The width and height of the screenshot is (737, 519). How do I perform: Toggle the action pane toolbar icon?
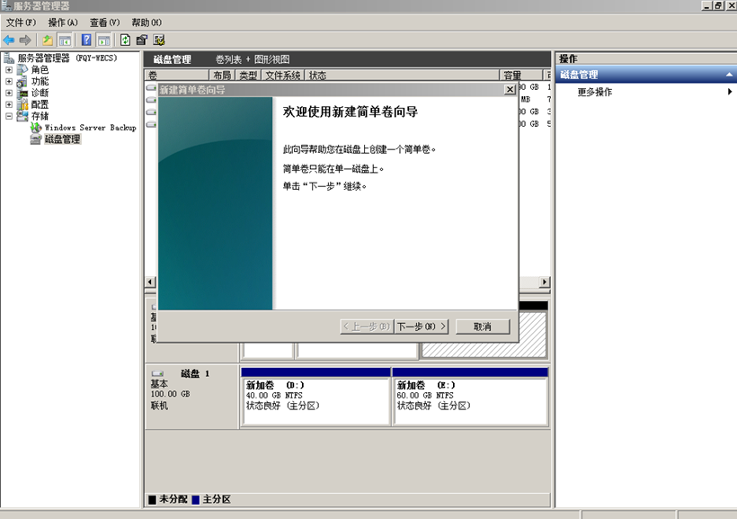click(x=104, y=40)
